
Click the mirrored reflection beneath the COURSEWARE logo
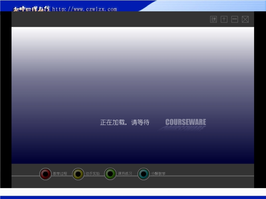[x=183, y=128]
